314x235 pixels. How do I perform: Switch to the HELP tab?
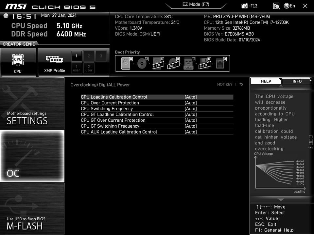coord(266,81)
